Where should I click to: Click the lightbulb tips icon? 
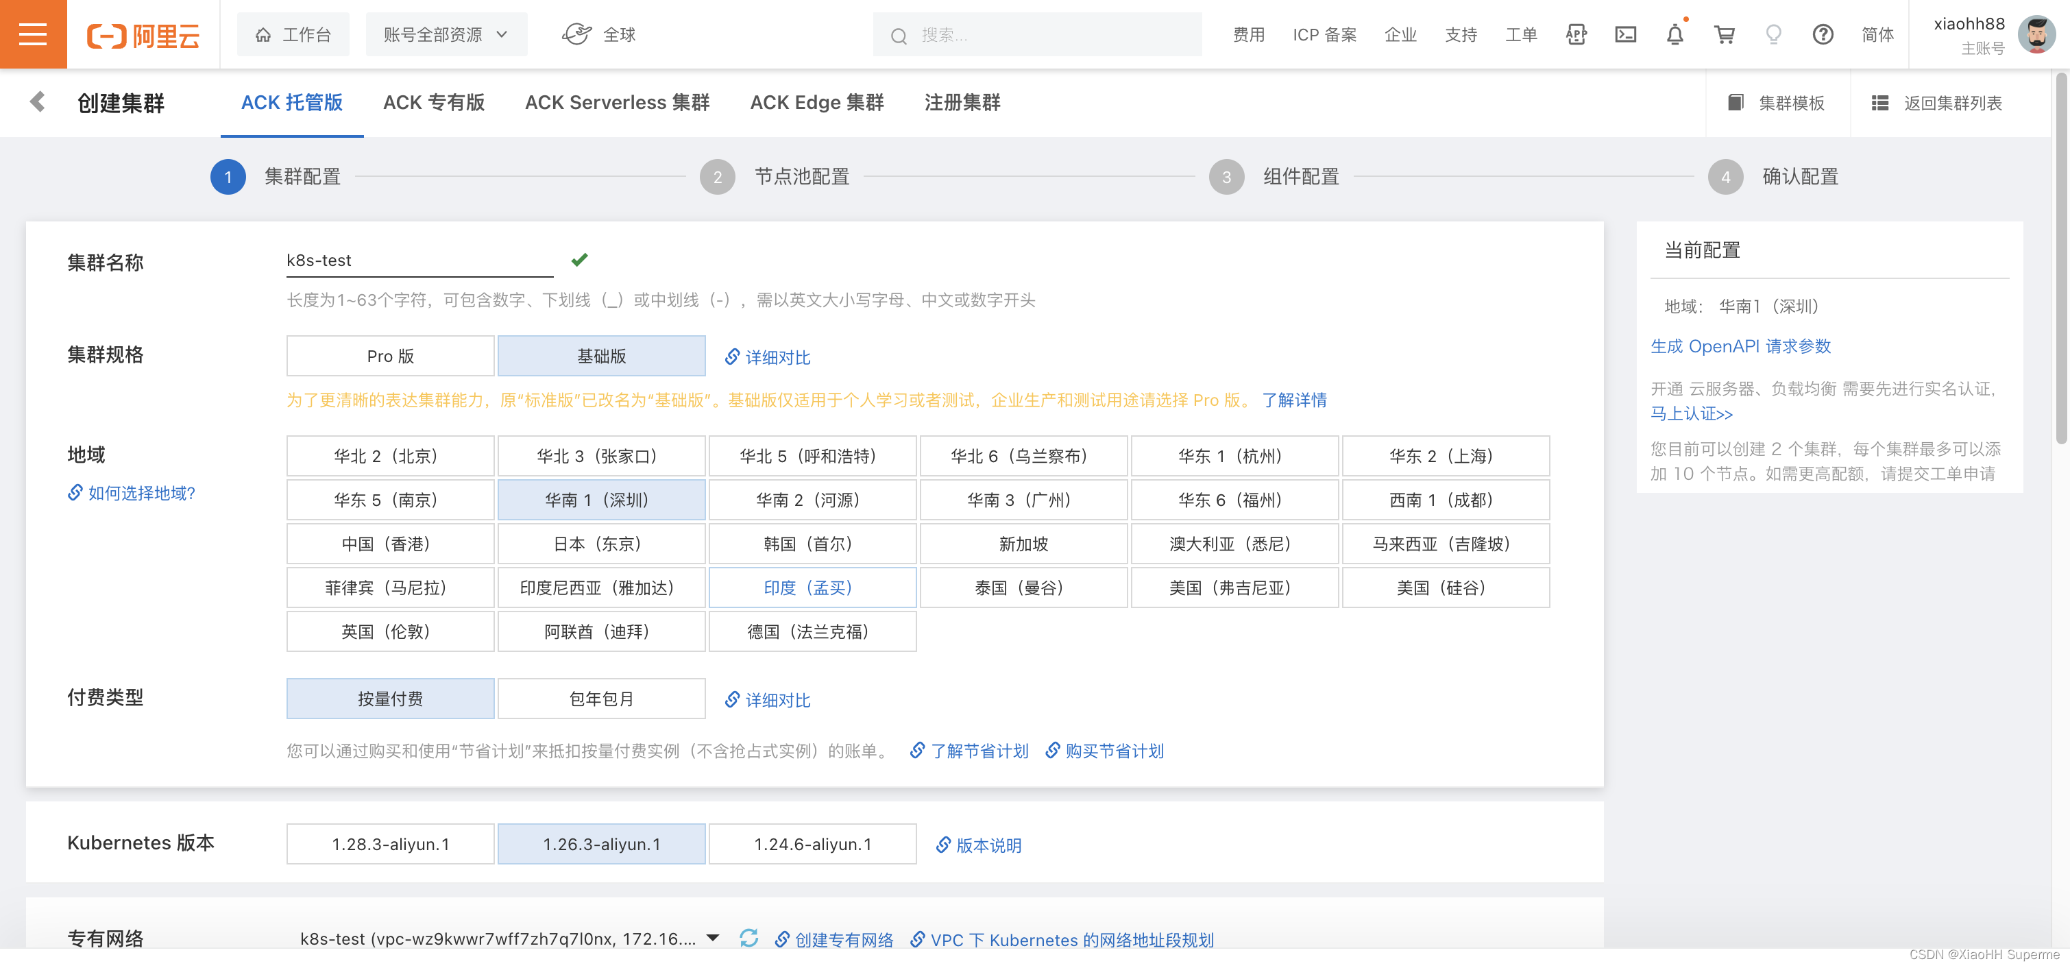(1773, 34)
